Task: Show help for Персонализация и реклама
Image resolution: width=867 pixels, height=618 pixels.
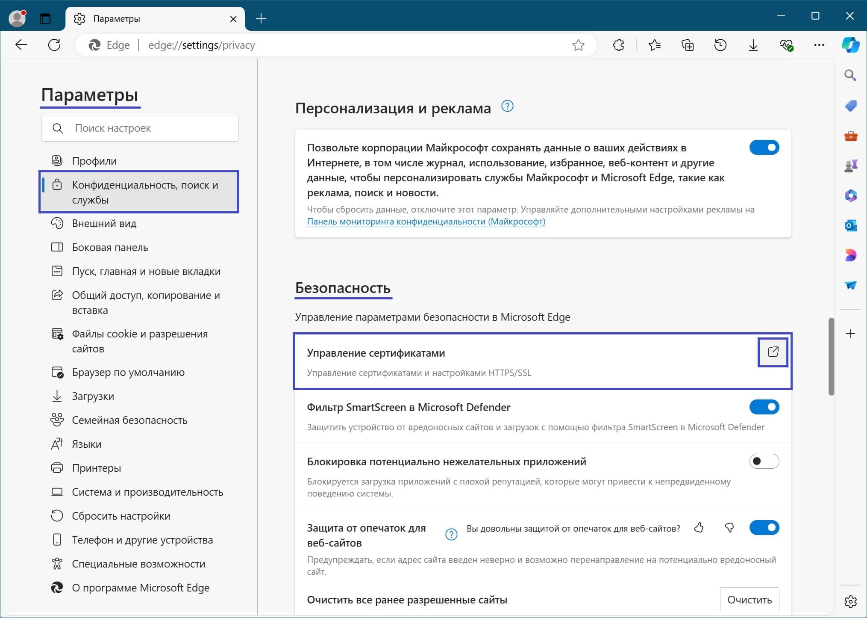Action: [x=507, y=106]
